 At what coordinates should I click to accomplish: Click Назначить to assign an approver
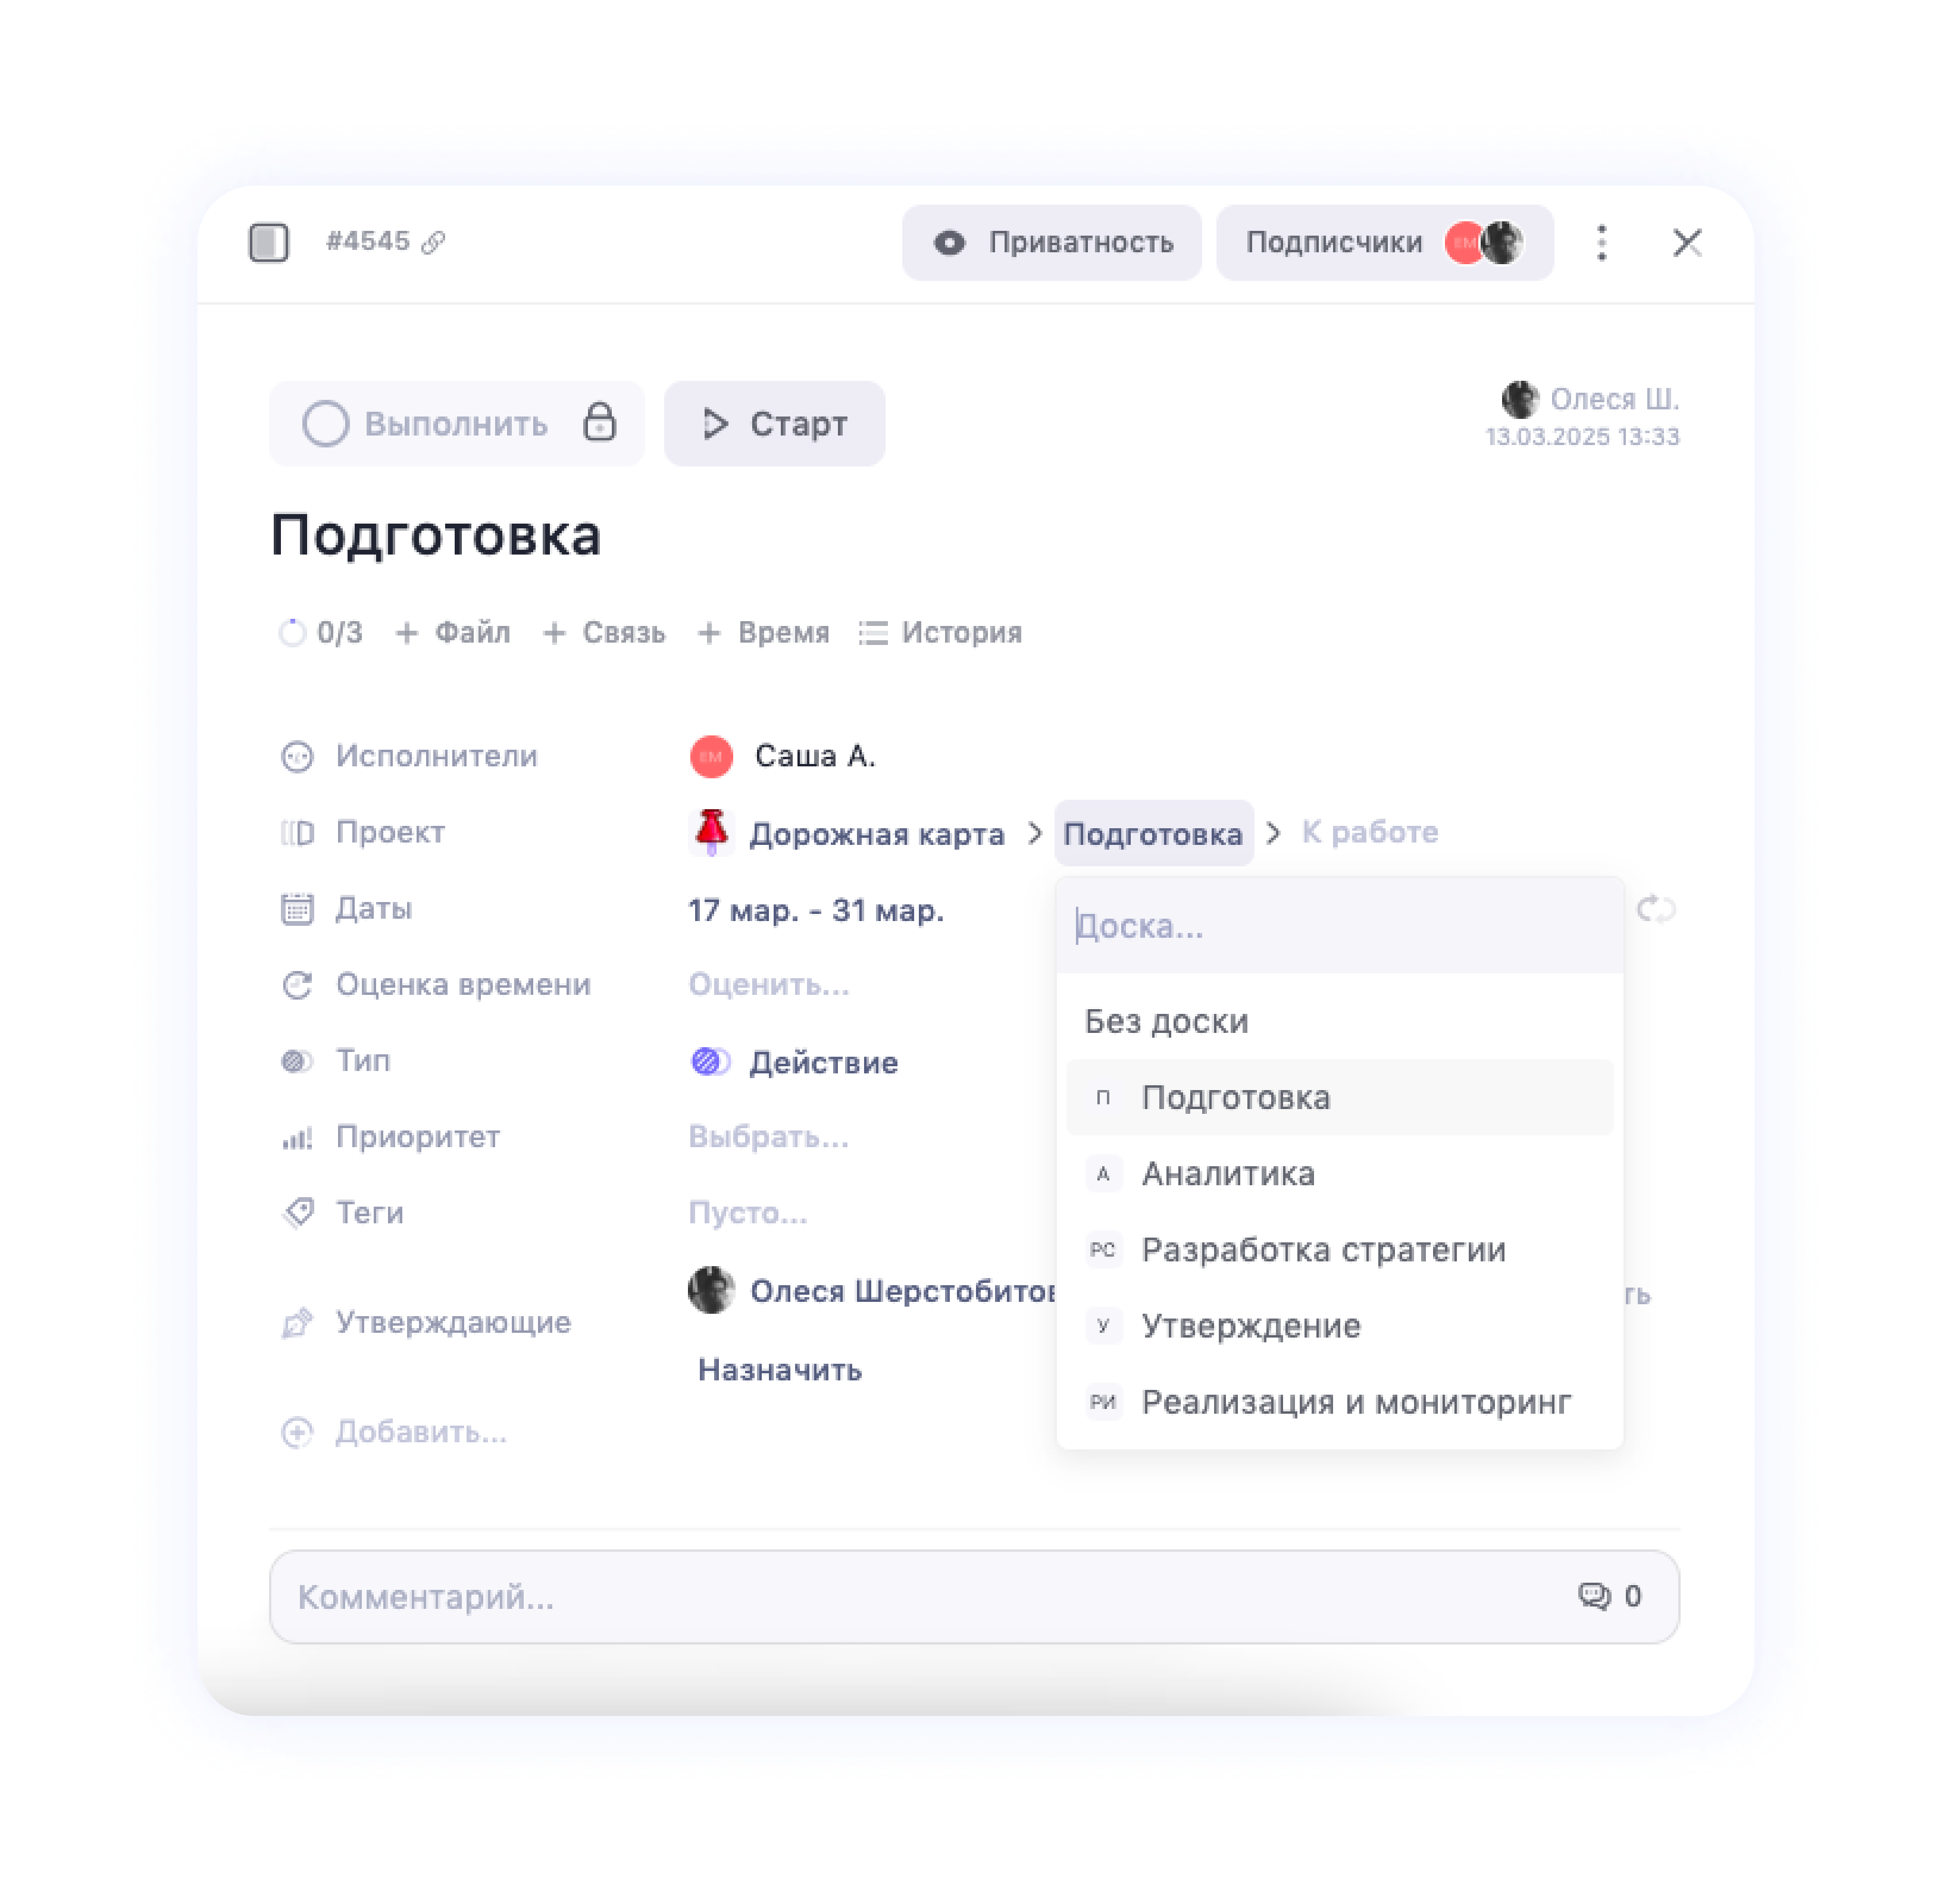780,1370
